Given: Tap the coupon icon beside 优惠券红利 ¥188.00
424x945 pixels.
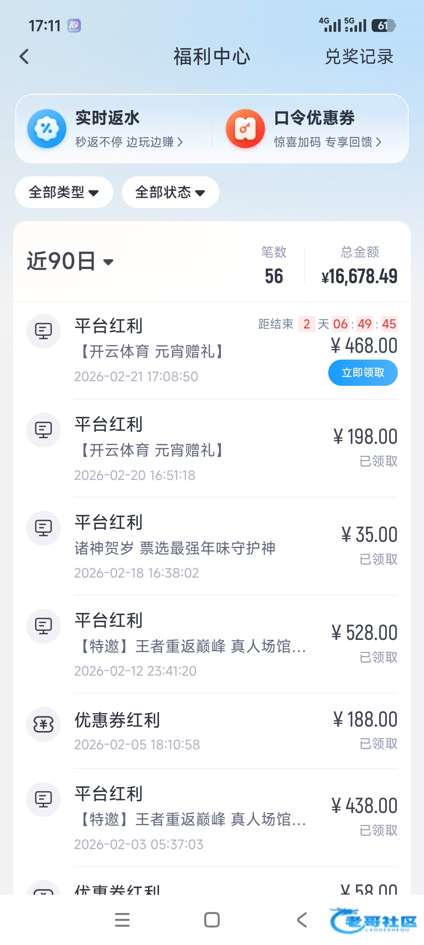Looking at the screenshot, I should click(x=43, y=724).
